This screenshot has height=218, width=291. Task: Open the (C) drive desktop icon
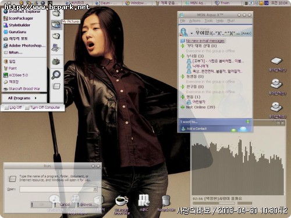click(x=276, y=64)
